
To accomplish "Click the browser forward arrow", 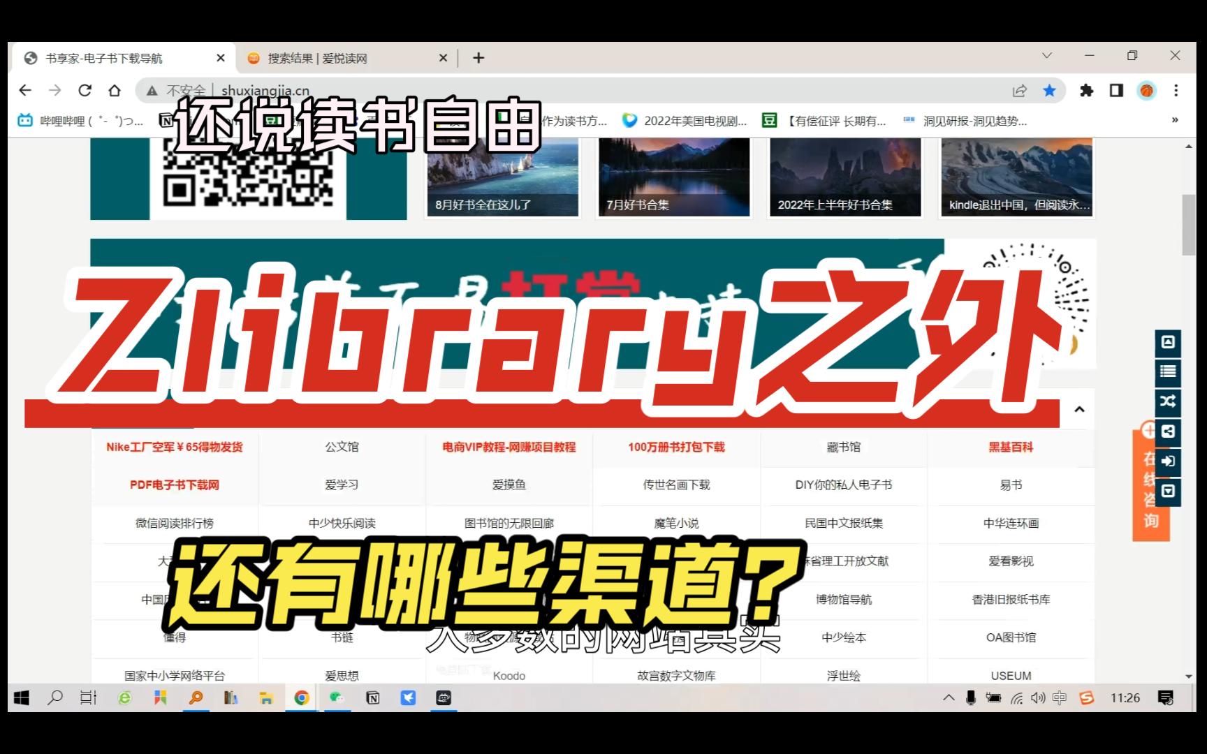I will coord(55,90).
